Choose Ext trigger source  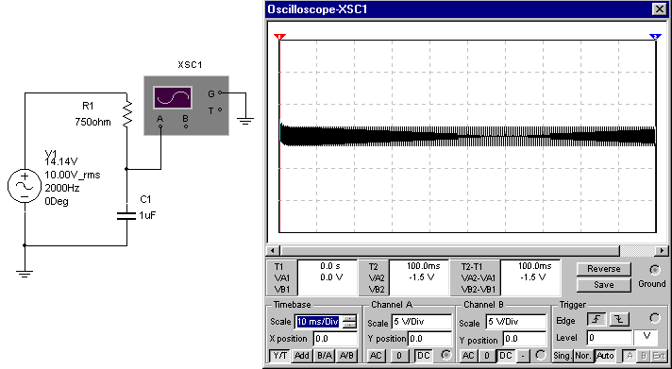pyautogui.click(x=659, y=355)
